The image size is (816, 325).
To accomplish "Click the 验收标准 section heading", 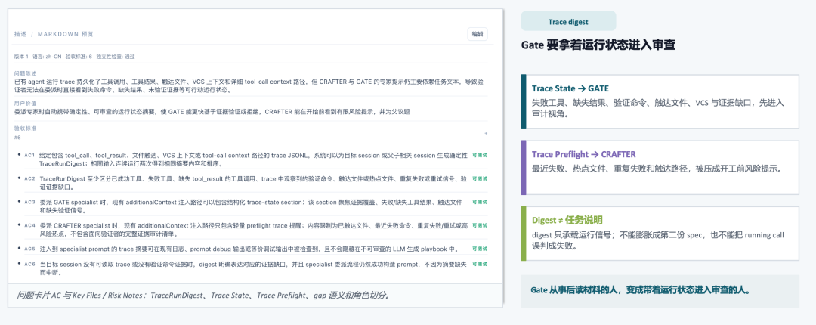I will click(x=23, y=128).
